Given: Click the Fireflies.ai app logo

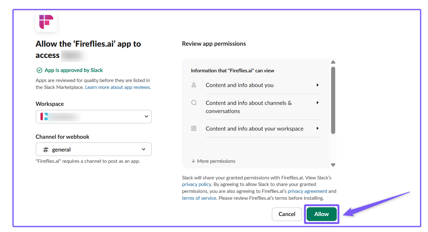Looking at the screenshot, I should [46, 22].
